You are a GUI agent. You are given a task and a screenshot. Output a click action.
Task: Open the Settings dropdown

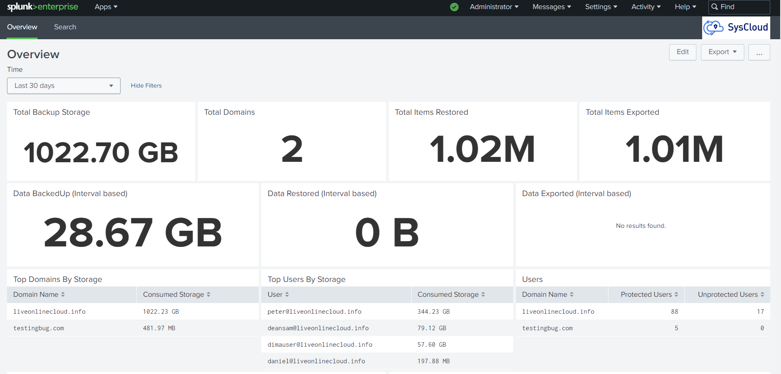coord(601,7)
